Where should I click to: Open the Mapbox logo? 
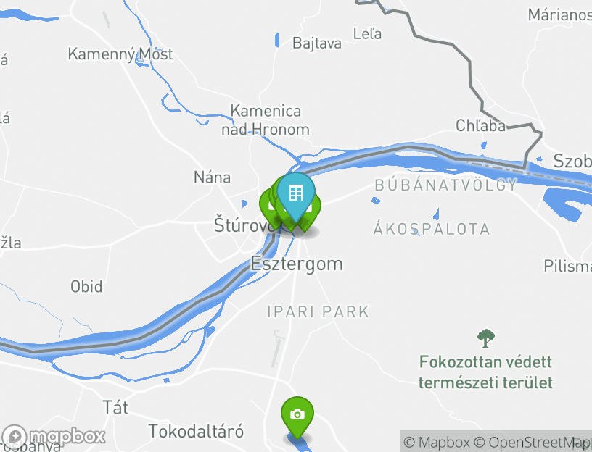(x=54, y=438)
